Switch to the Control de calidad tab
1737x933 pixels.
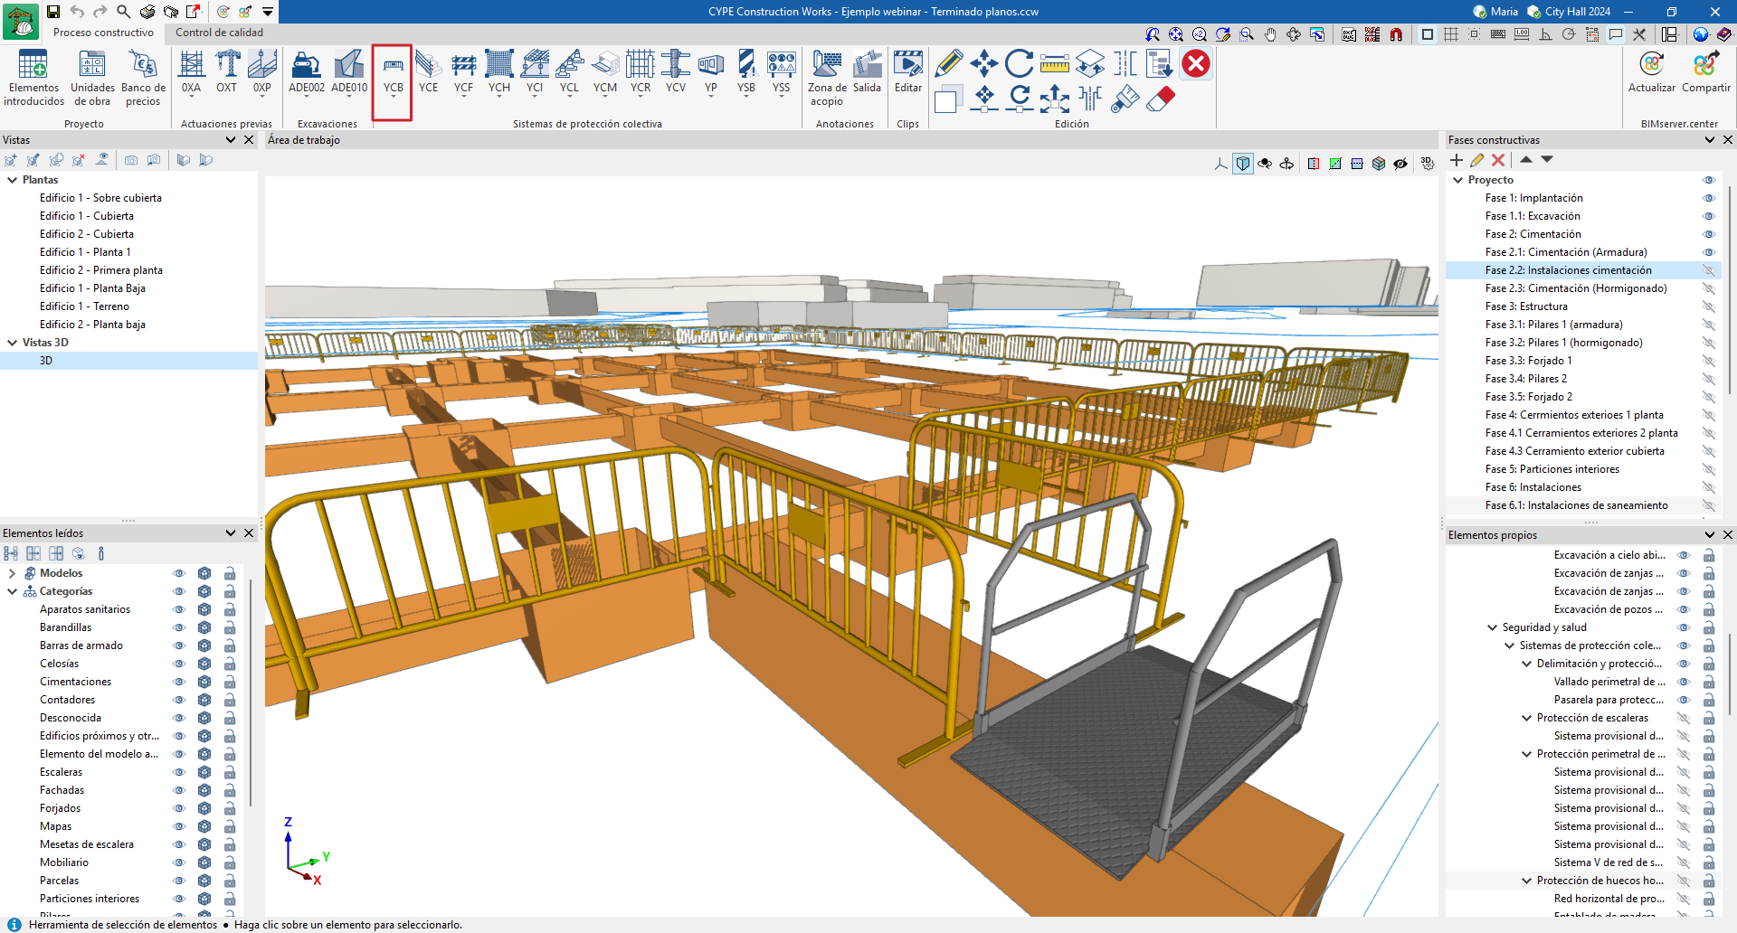pyautogui.click(x=219, y=33)
